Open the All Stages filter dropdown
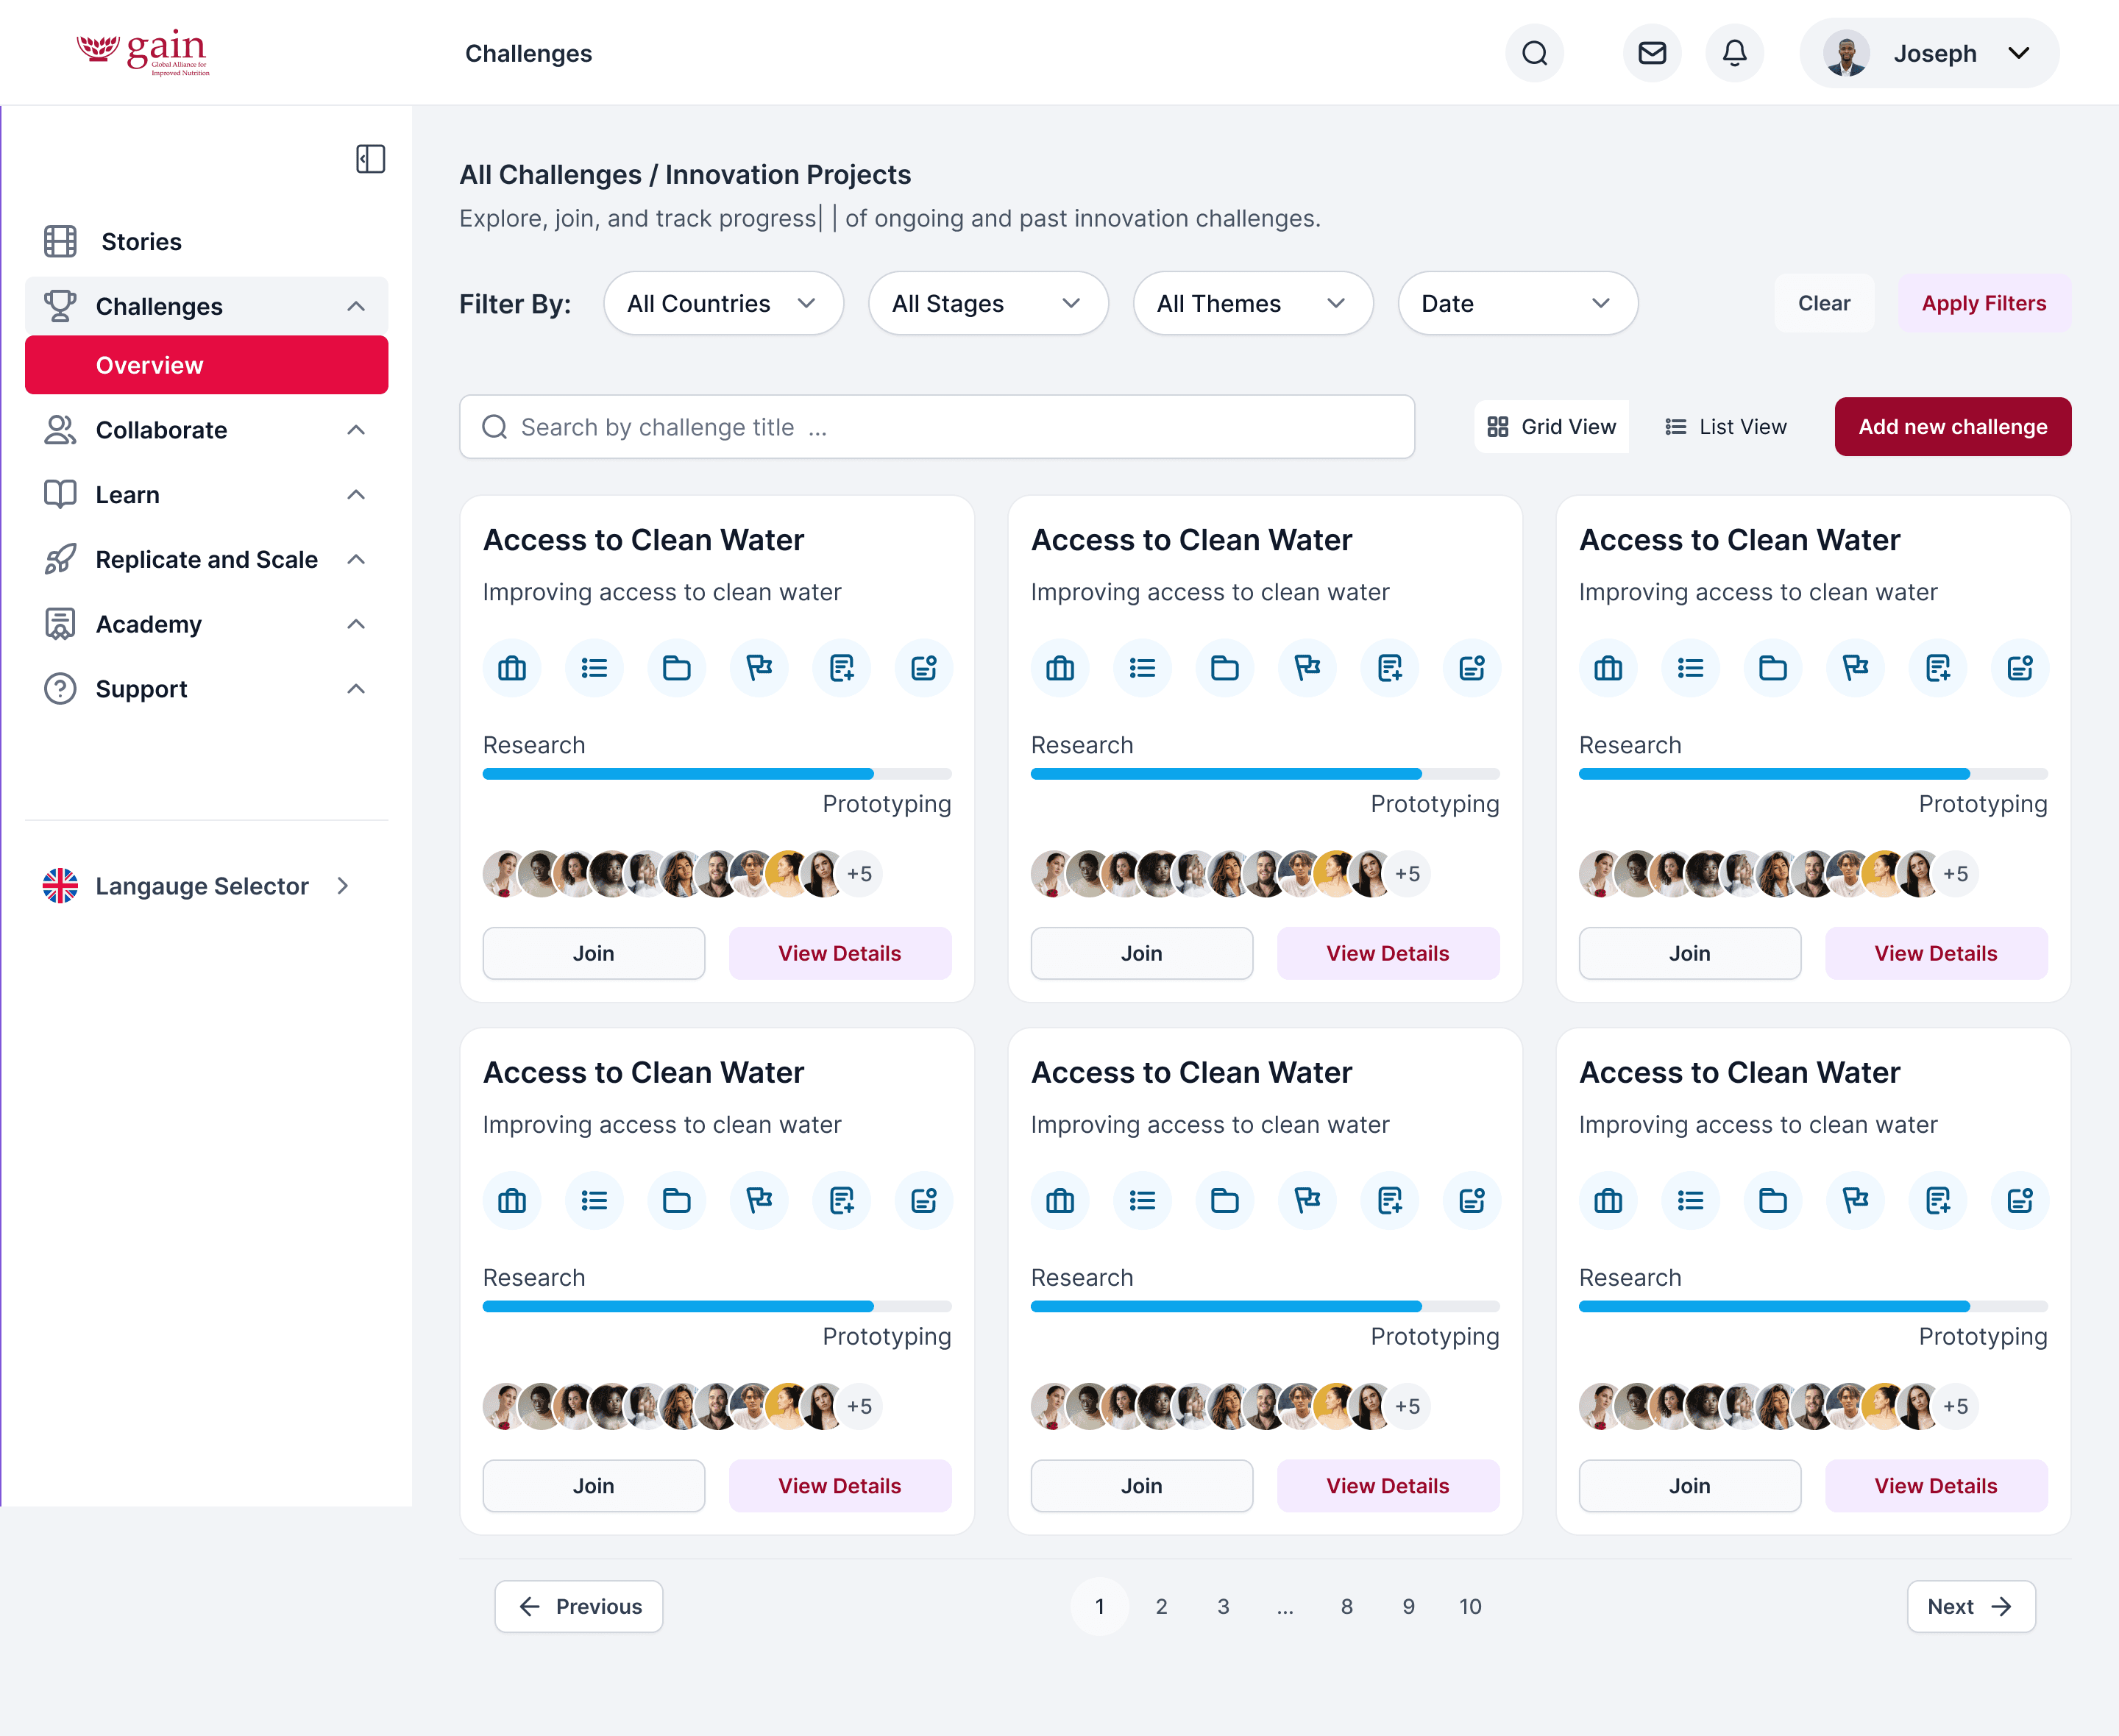 pos(987,303)
